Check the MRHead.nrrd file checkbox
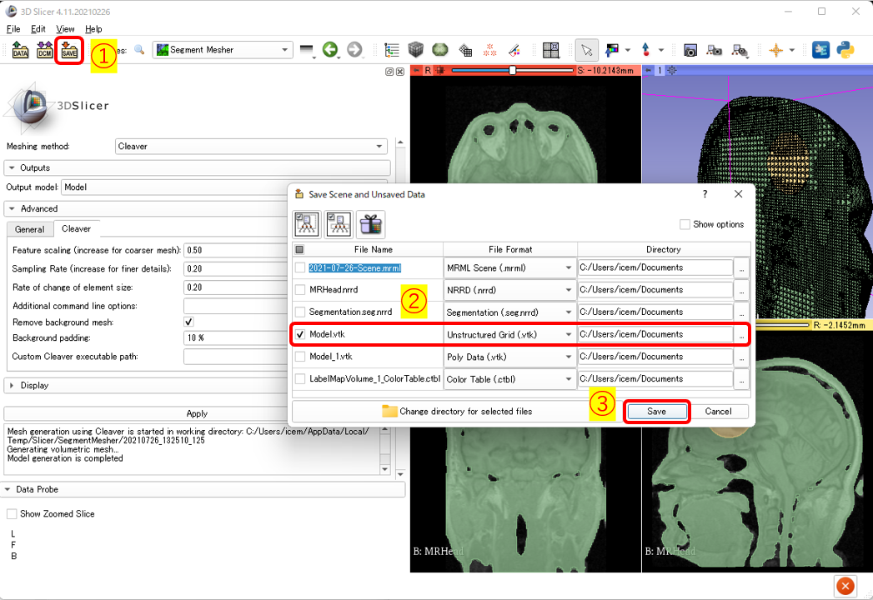Viewport: 873px width, 600px height. [x=300, y=290]
